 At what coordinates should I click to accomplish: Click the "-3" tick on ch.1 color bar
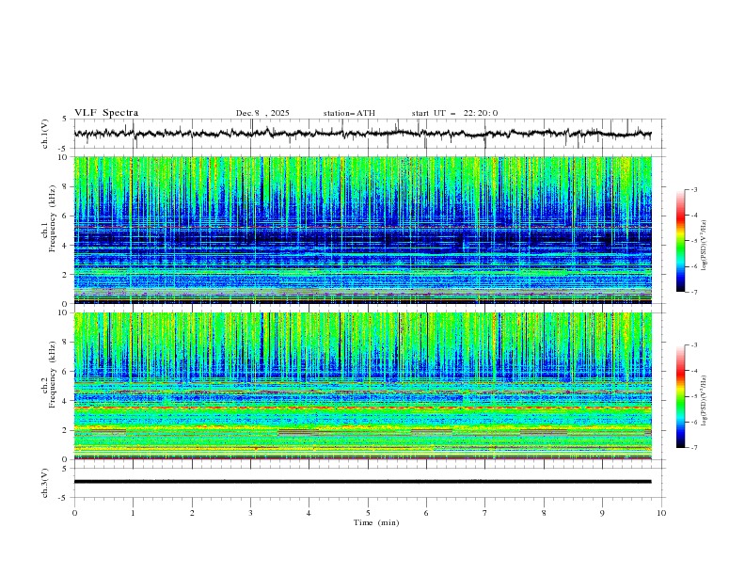click(x=693, y=189)
